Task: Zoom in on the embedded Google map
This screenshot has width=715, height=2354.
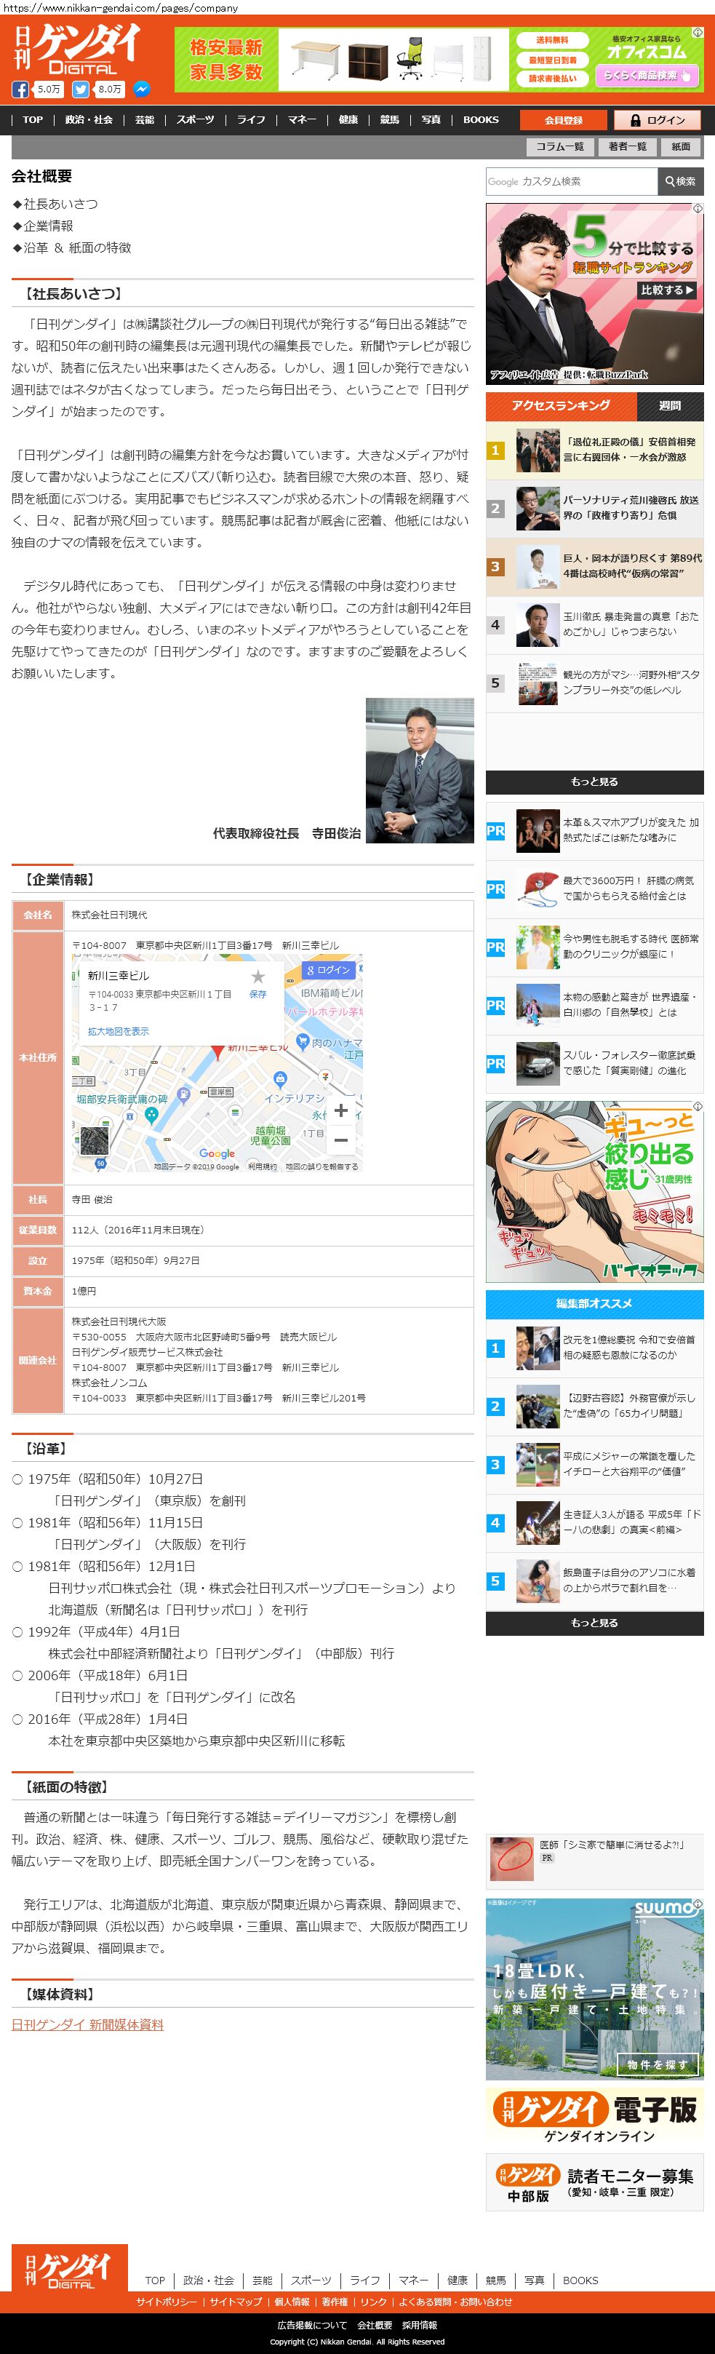Action: pos(340,1110)
